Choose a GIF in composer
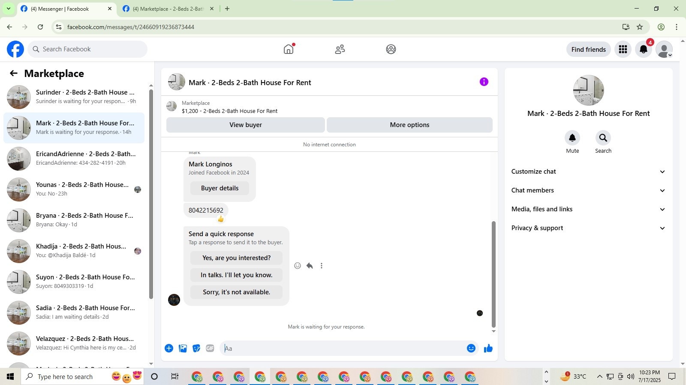Viewport: 686px width, 385px height. [x=210, y=348]
